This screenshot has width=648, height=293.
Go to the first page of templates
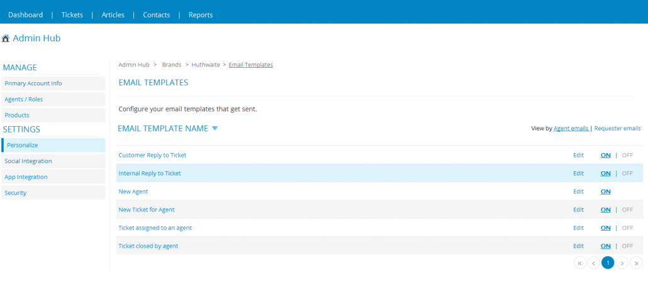580,263
